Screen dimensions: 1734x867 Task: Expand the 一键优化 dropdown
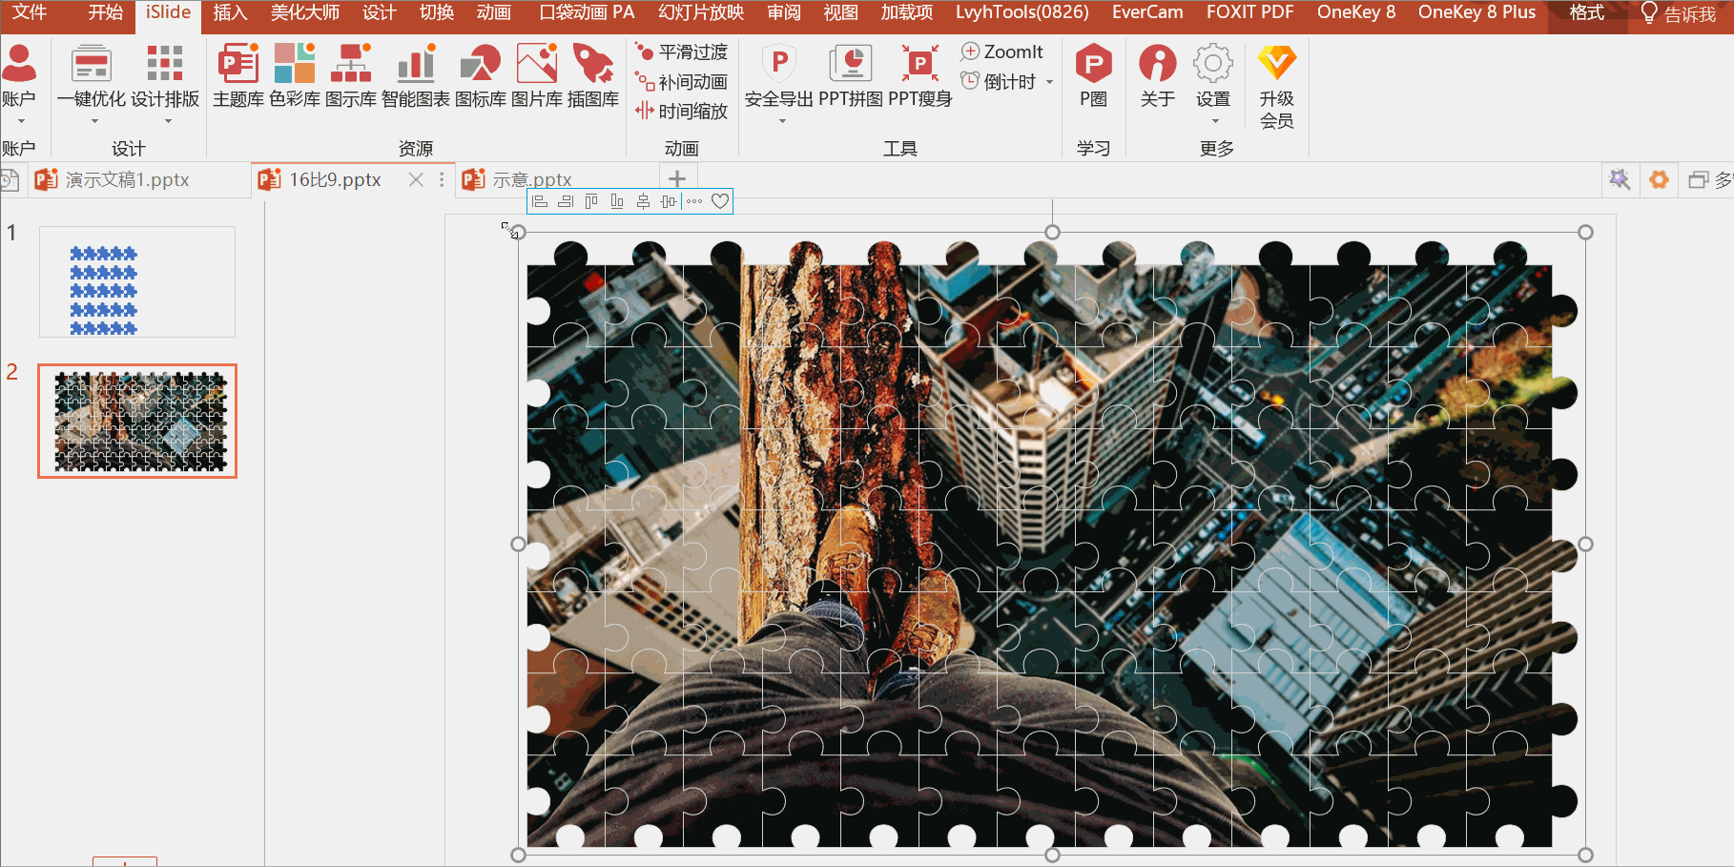tap(93, 121)
